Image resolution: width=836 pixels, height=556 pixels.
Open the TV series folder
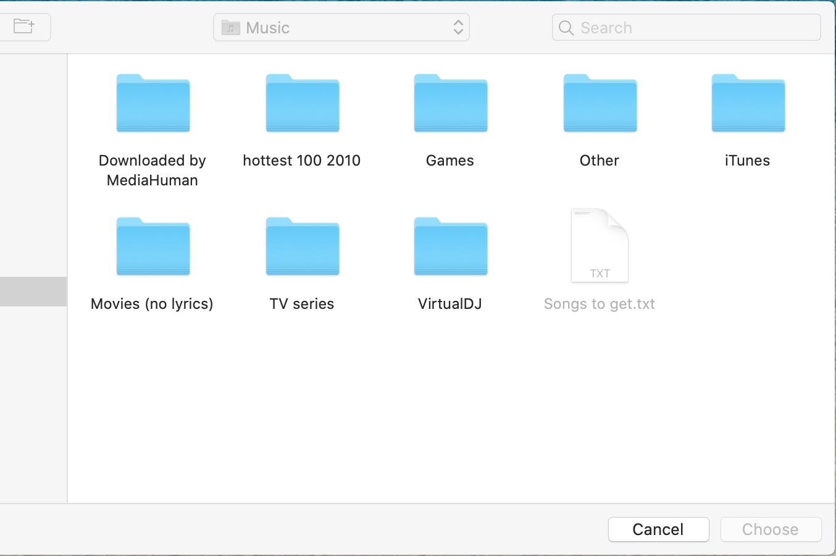pos(302,246)
